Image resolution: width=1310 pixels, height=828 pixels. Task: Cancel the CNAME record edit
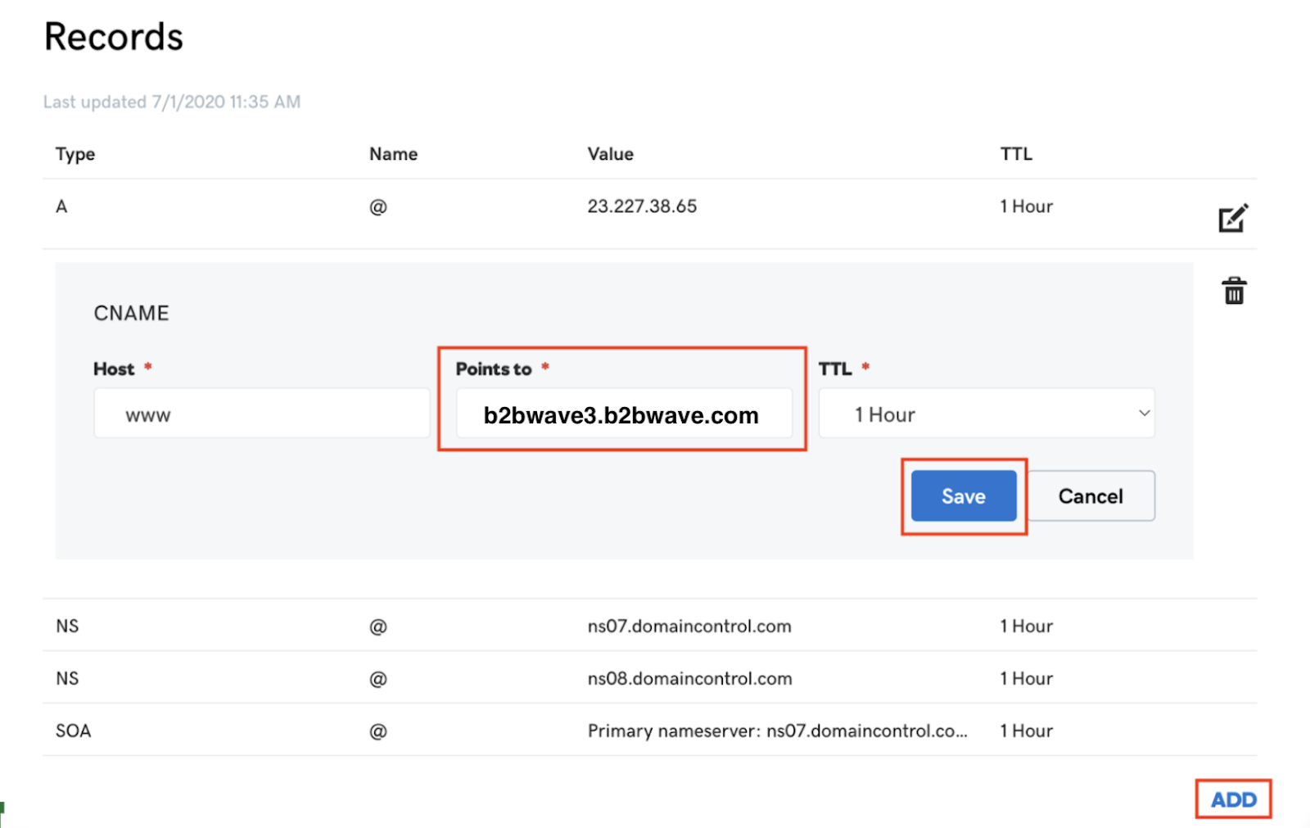click(1091, 495)
